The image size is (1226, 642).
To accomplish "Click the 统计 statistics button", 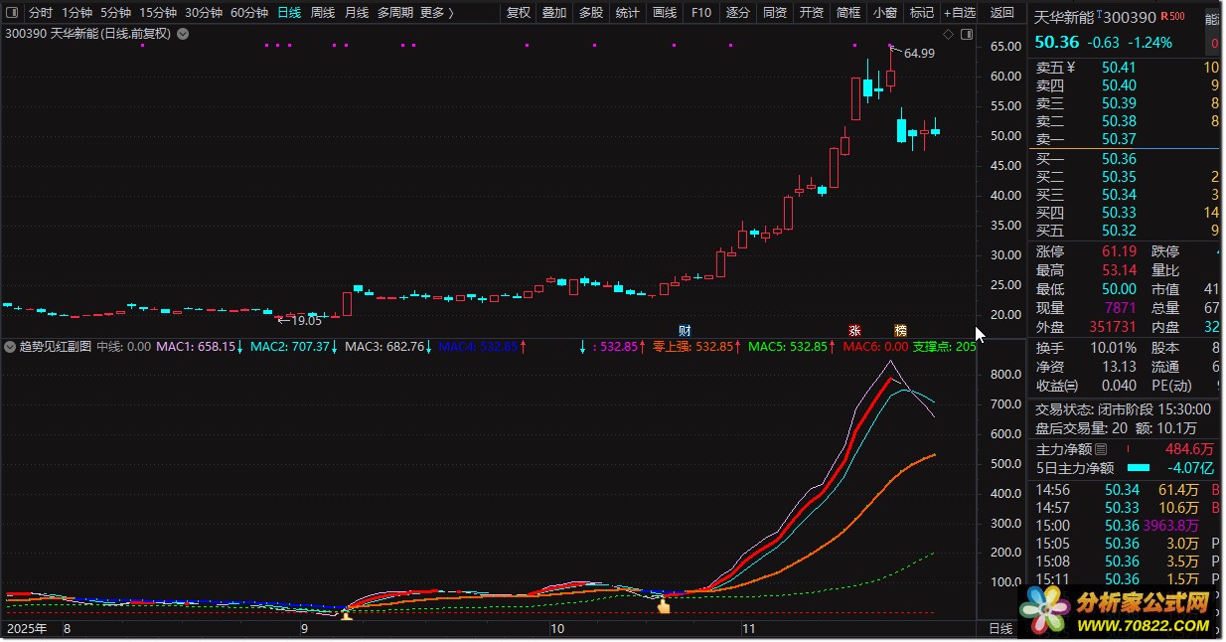I will (x=628, y=13).
